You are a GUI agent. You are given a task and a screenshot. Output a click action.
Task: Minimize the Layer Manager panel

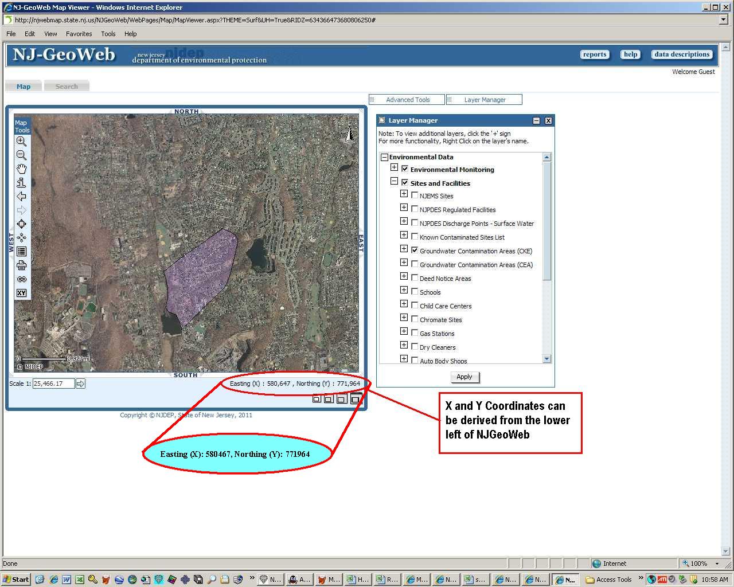click(537, 120)
